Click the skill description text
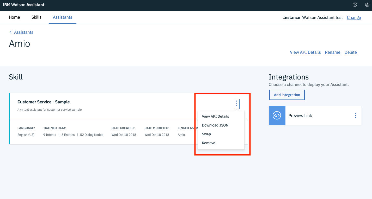The image size is (372, 199). tap(50, 110)
